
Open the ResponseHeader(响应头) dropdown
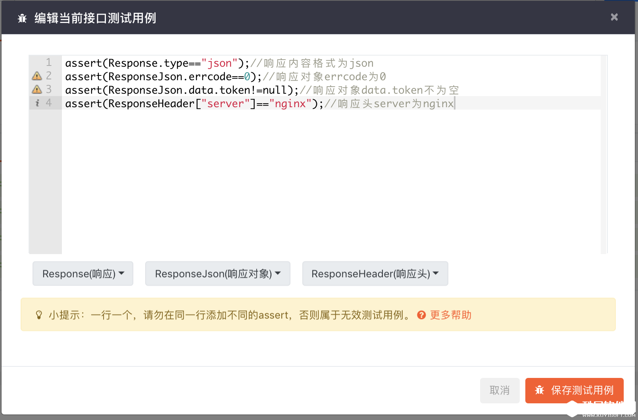(x=375, y=274)
